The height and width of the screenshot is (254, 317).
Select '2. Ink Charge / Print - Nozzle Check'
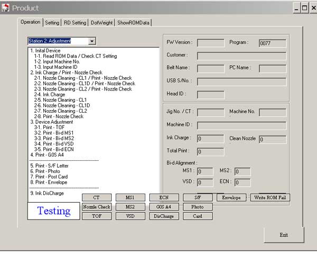click(x=67, y=72)
